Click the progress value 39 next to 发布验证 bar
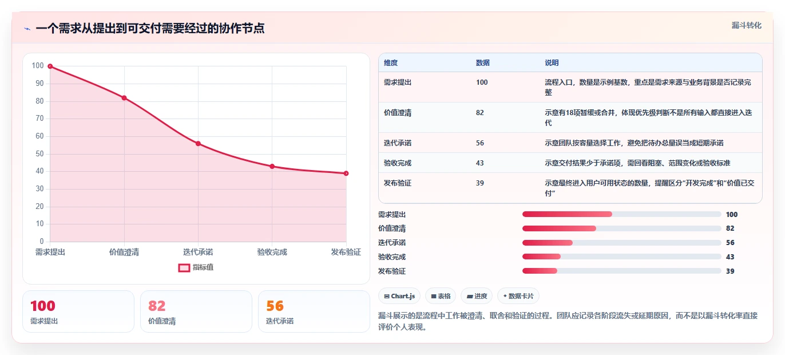The image size is (785, 355). point(730,271)
